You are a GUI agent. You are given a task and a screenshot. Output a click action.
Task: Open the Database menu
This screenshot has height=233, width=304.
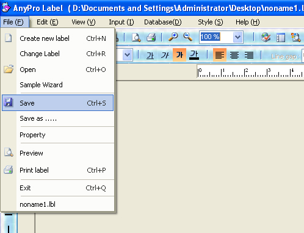pos(163,22)
